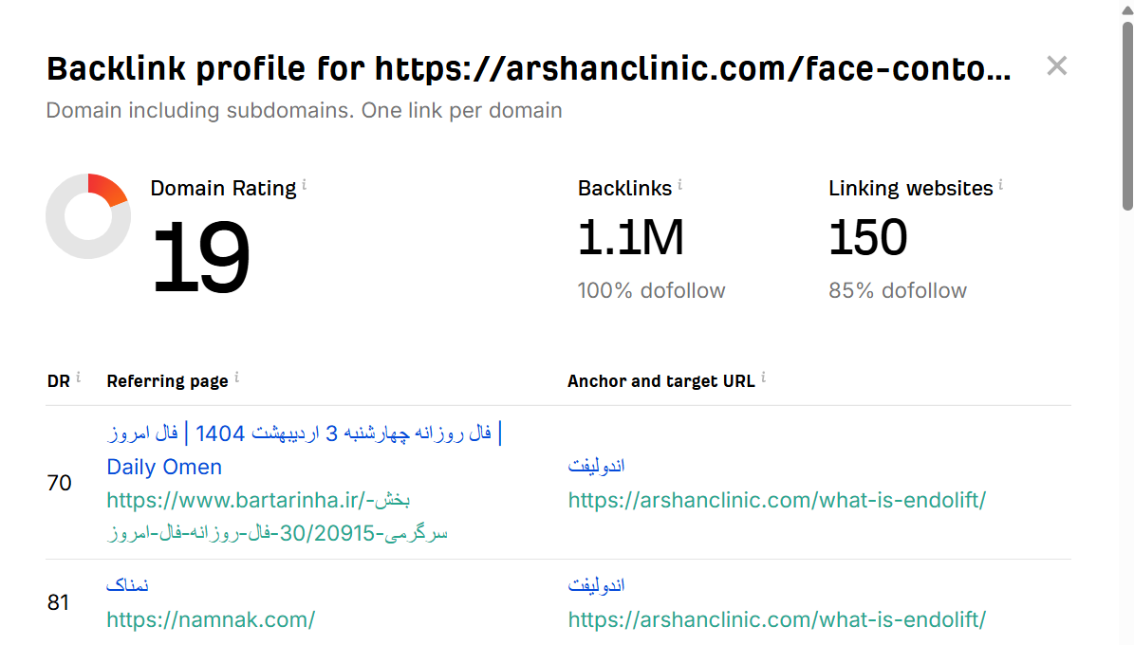The height and width of the screenshot is (645, 1134).
Task: Open the نمناک referring page link
Action: pos(128,584)
